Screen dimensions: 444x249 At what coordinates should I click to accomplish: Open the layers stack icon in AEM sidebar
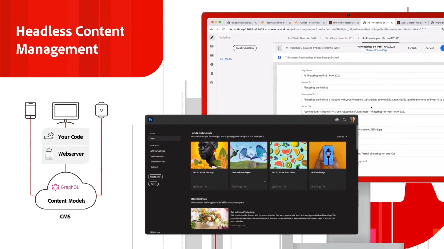coord(212,74)
